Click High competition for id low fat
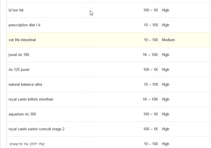 click(165, 10)
